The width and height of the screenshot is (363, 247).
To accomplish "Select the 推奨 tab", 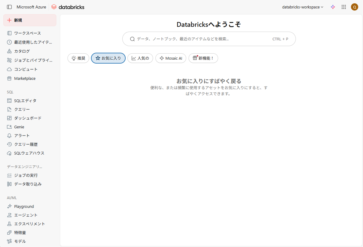I will pyautogui.click(x=78, y=58).
